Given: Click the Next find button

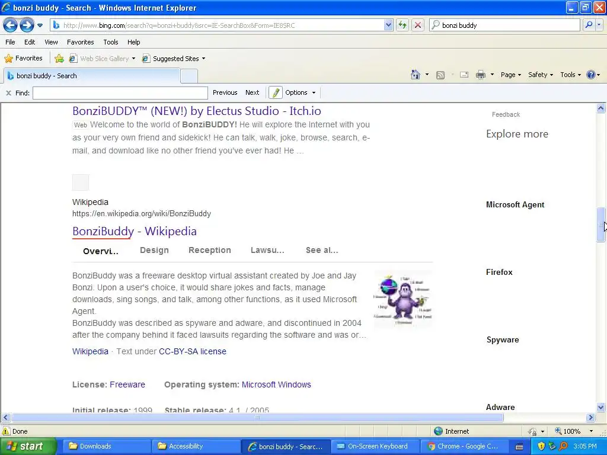Looking at the screenshot, I should point(252,92).
